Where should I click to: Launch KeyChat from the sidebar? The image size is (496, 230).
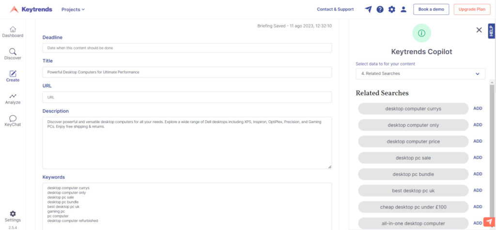pyautogui.click(x=13, y=121)
